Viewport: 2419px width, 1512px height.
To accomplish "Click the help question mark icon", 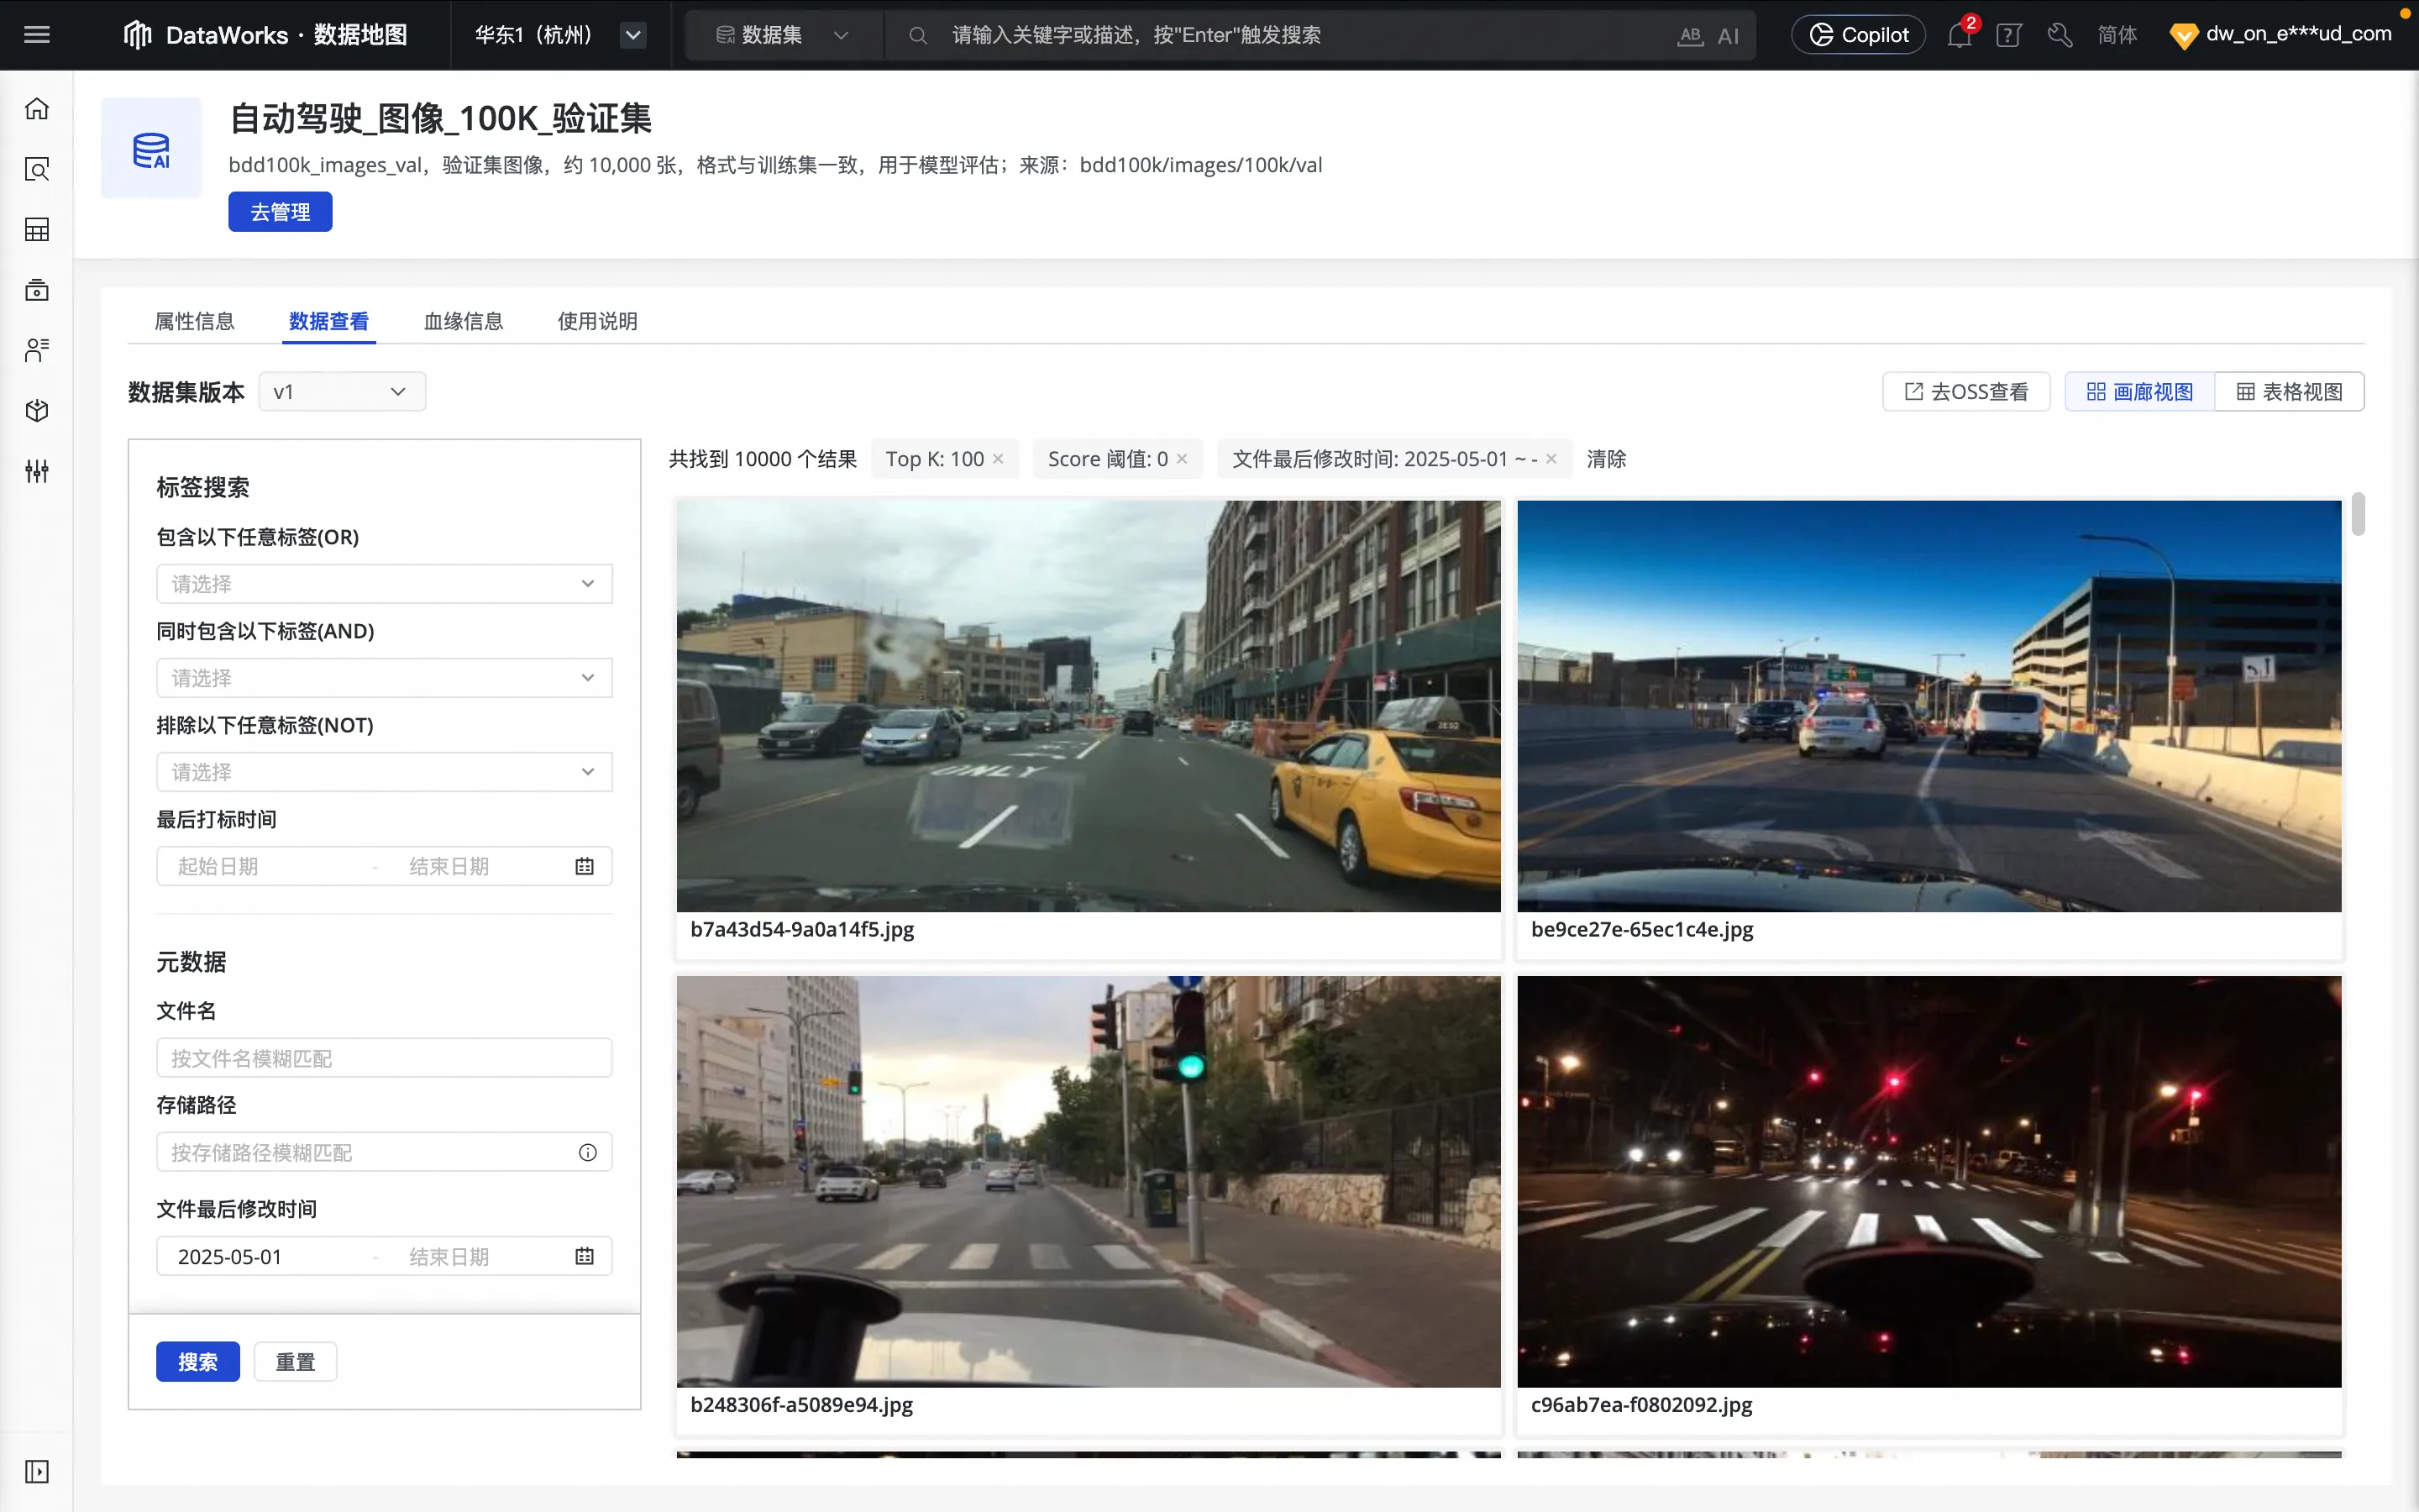I will tap(2008, 35).
